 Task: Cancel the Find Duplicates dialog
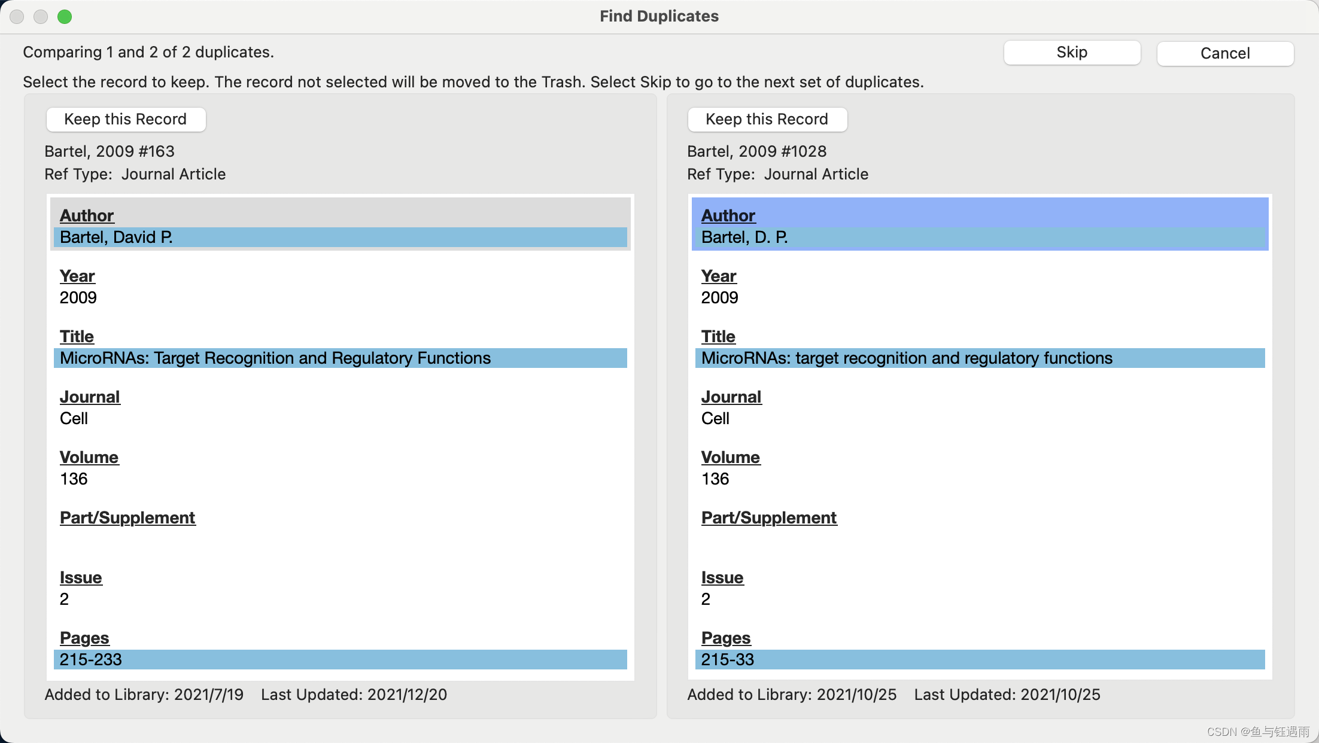1225,53
